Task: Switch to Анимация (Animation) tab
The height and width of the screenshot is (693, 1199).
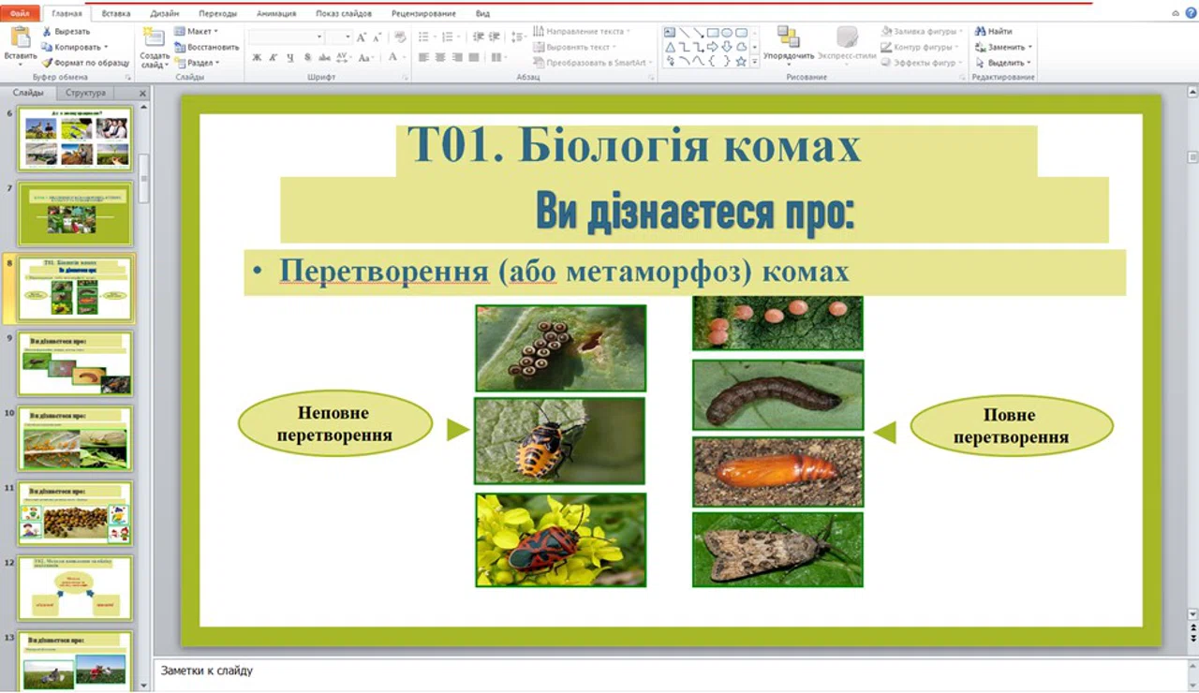Action: coord(276,14)
